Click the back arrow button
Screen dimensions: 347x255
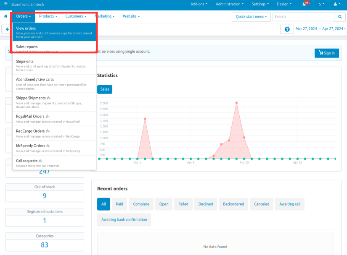pyautogui.click(x=8, y=29)
